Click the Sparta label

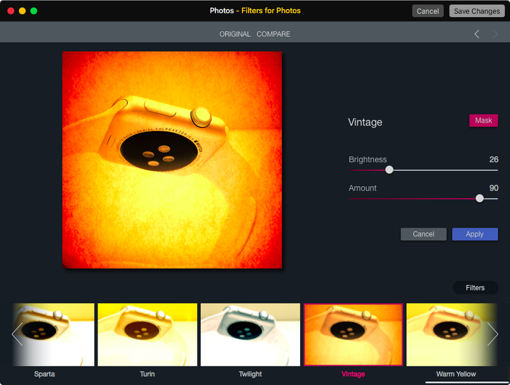coord(45,374)
